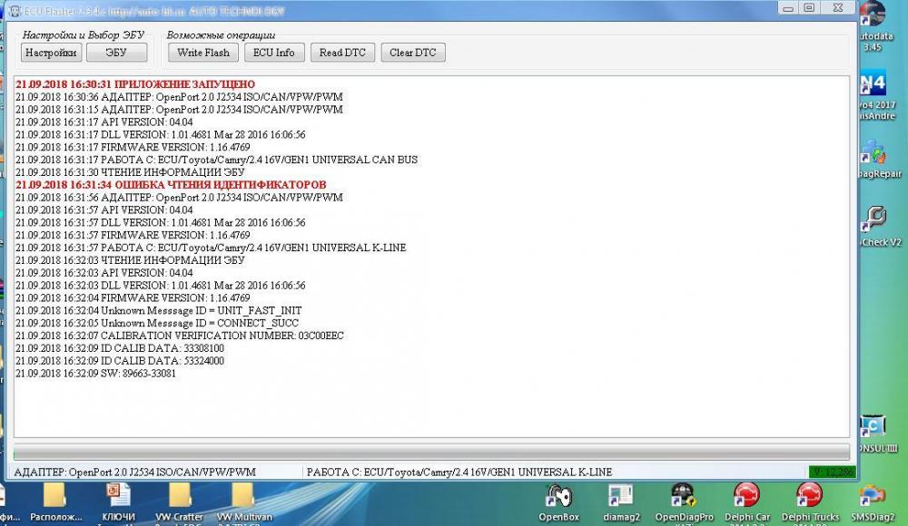
Task: Launch Delphi Car desktop shortcut
Action: 747,496
